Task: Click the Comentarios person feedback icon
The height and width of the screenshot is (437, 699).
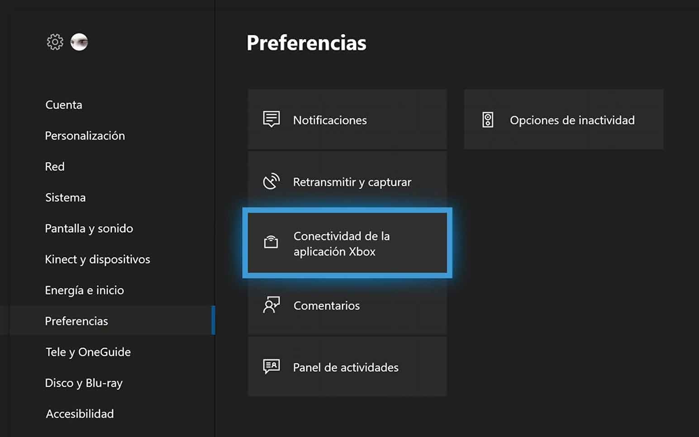Action: click(x=271, y=305)
